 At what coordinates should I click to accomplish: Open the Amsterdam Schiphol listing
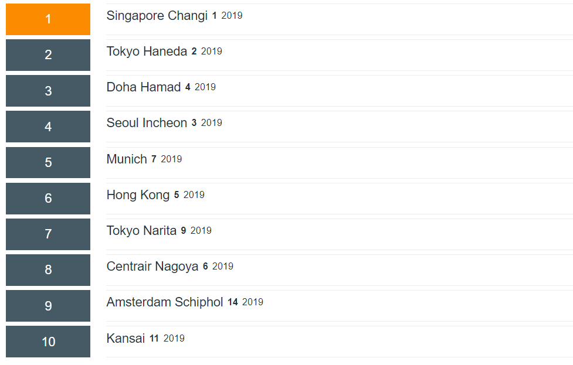[x=164, y=302]
